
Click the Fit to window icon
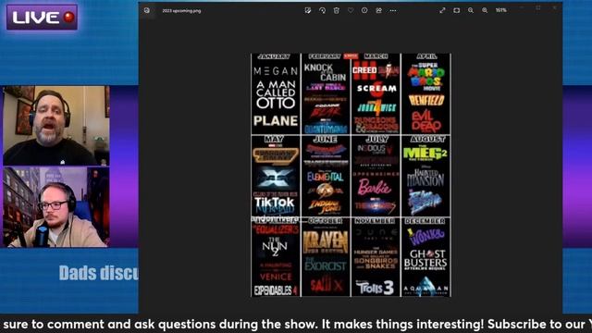[456, 10]
